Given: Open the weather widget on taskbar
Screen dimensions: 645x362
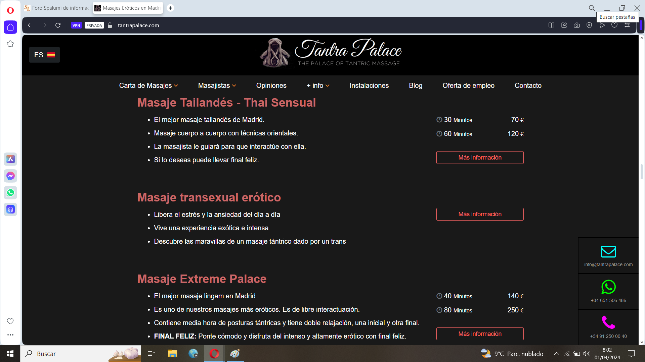Looking at the screenshot, I should (x=512, y=354).
